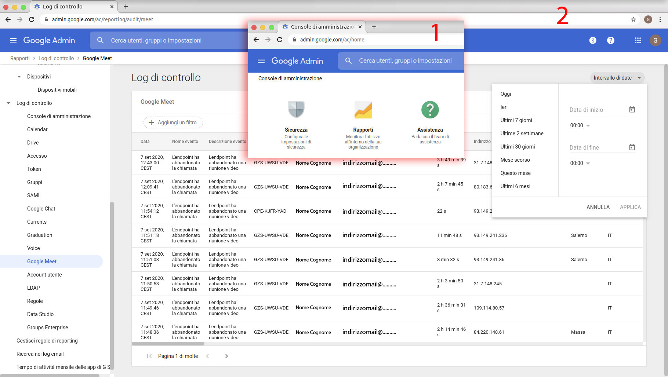Open calendar picker for Data di fine
This screenshot has height=377, width=668.
[632, 147]
